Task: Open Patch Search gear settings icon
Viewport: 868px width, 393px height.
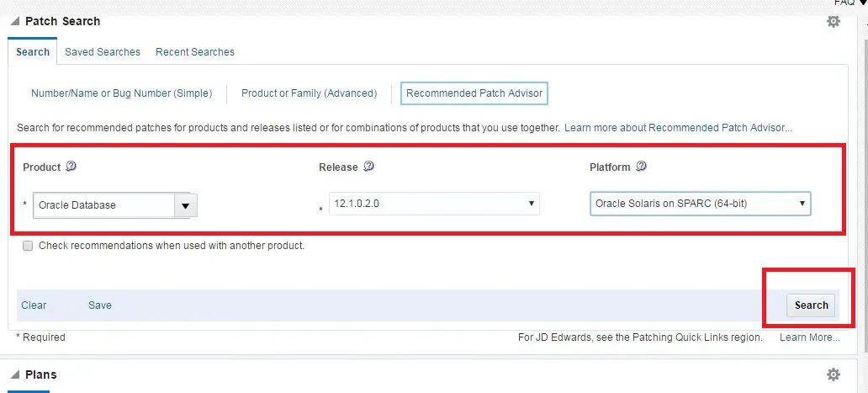Action: (834, 22)
